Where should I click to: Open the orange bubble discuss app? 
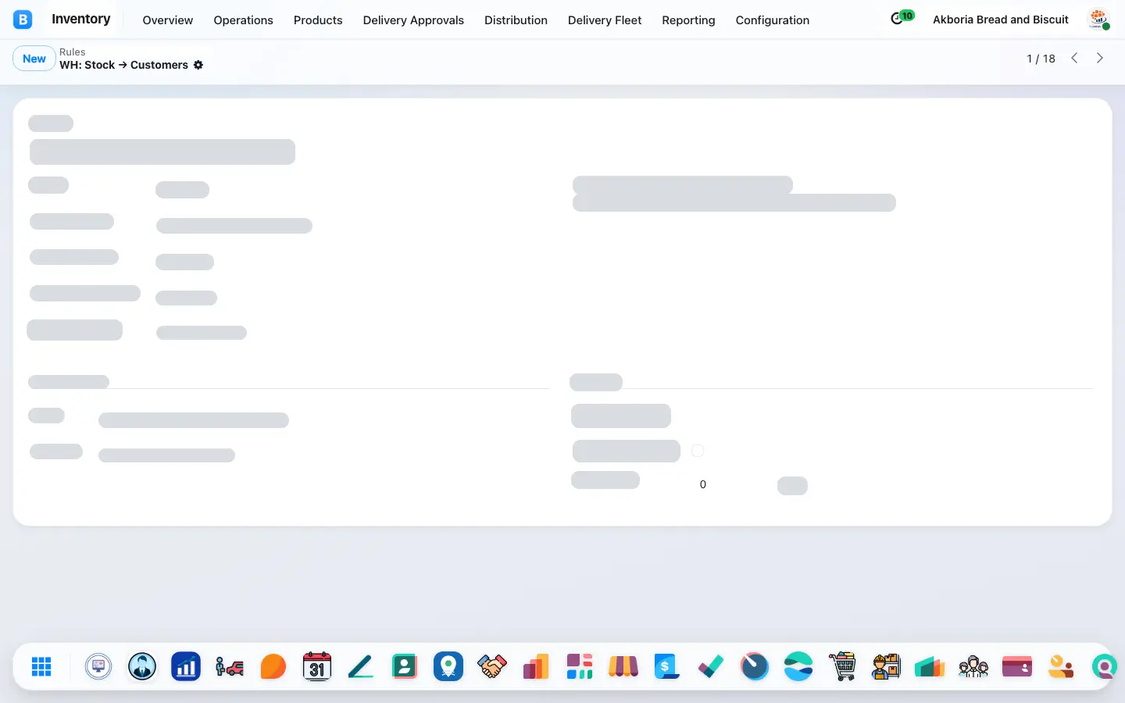tap(273, 666)
